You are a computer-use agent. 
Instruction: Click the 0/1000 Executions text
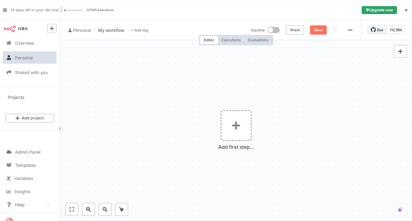pyautogui.click(x=100, y=10)
